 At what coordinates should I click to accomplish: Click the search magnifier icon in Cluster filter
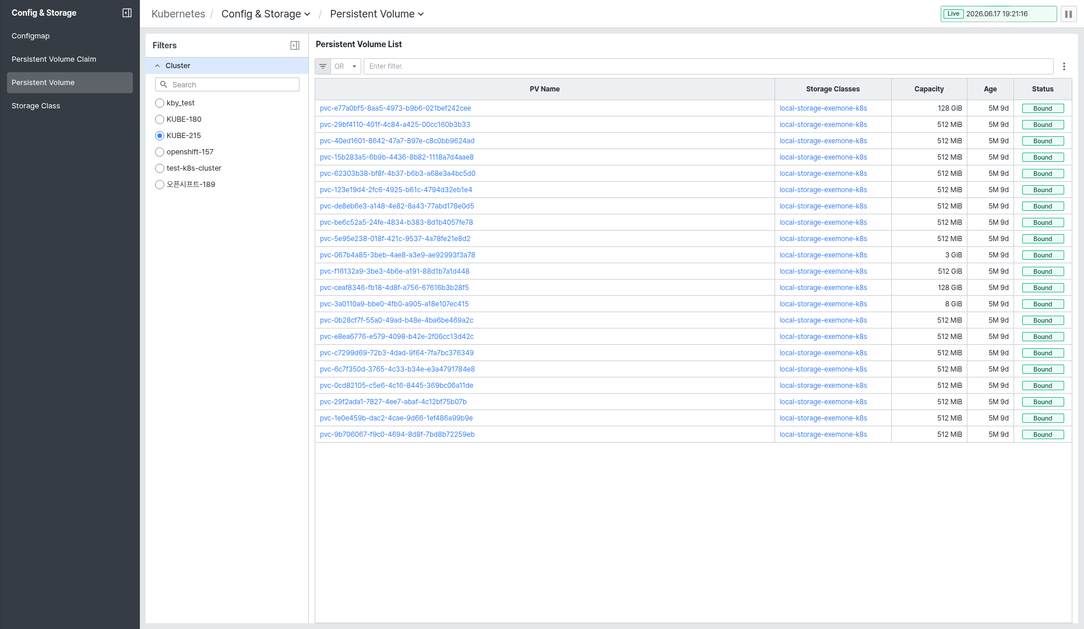coord(164,84)
